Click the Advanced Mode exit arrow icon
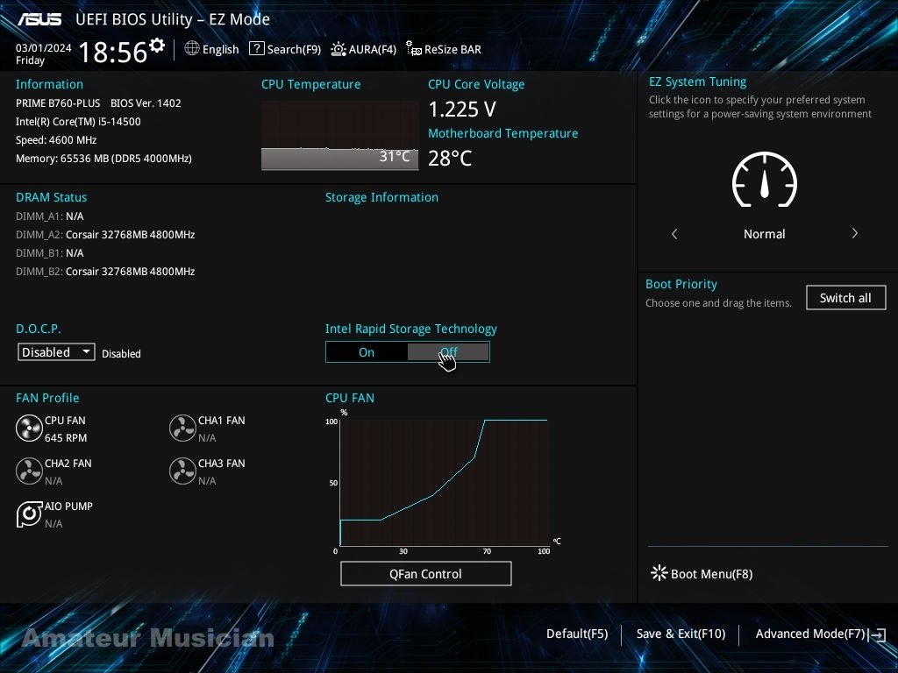This screenshot has width=898, height=673. coord(877,634)
